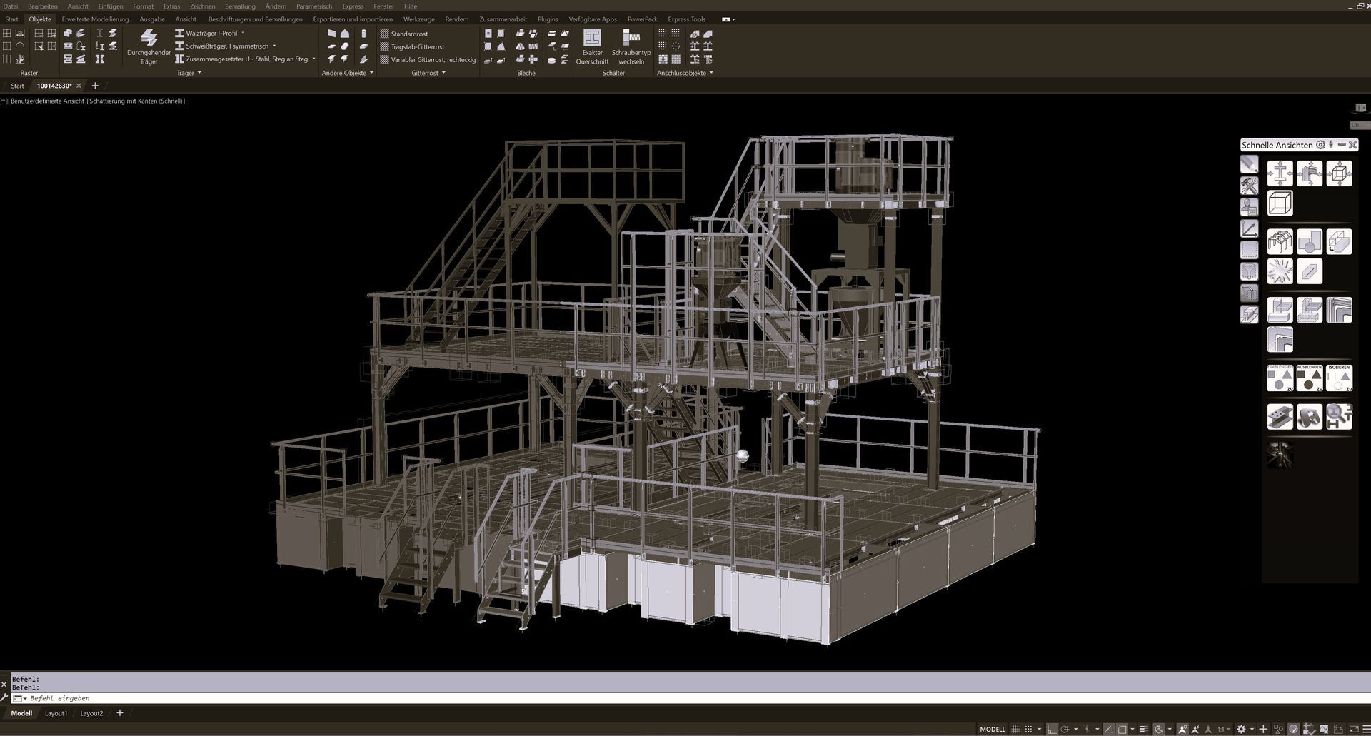Screen dimensions: 1371x736
Task: Click Schraubentyp wechseln icon
Action: [631, 46]
